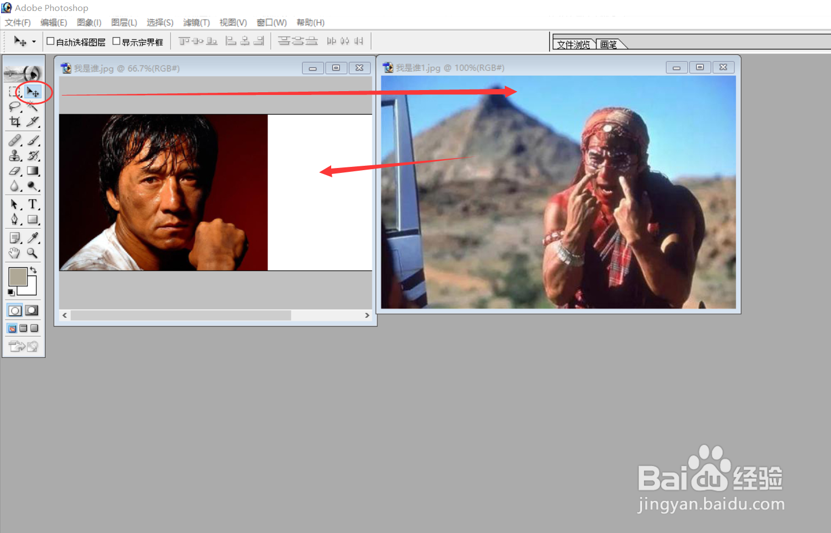831x533 pixels.
Task: Select the Zoom magnifier tool
Action: tap(33, 254)
